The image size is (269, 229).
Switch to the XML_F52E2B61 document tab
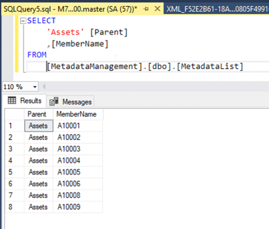pos(217,9)
